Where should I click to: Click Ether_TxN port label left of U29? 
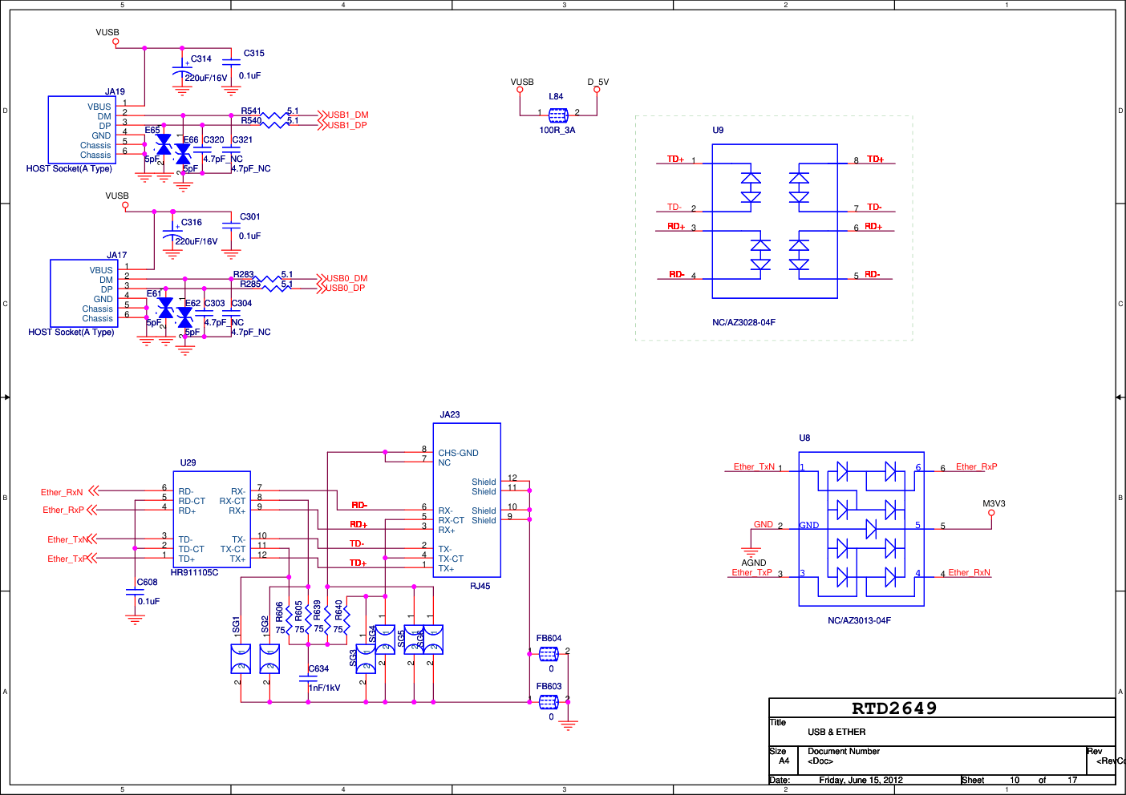pyautogui.click(x=68, y=540)
